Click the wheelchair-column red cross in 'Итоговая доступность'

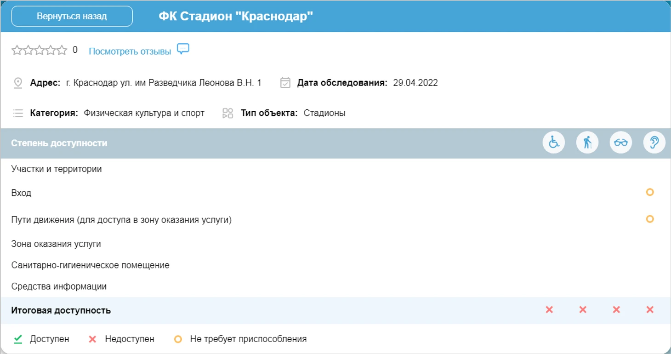[x=549, y=310]
